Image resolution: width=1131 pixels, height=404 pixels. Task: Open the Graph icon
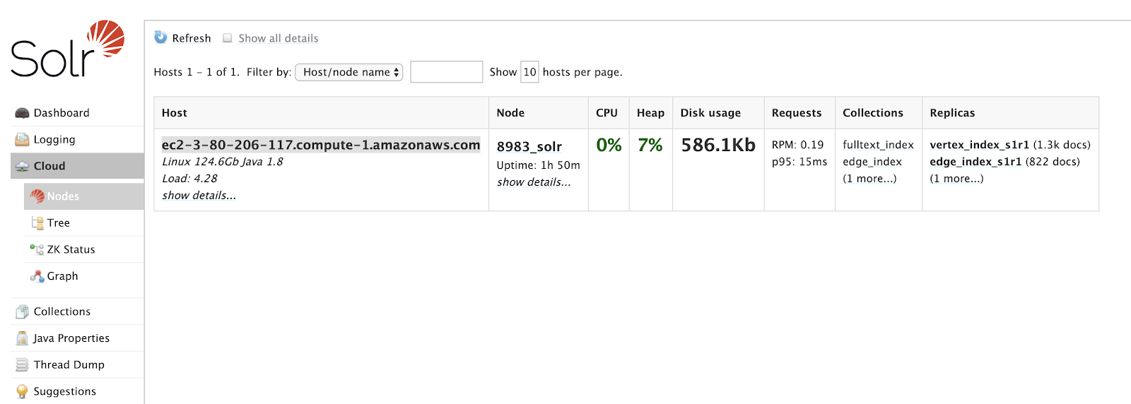37,276
